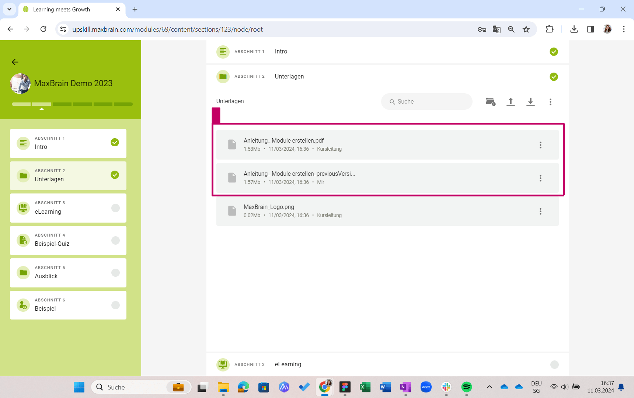This screenshot has width=634, height=398.
Task: Click the Suche field in Unterlagen
Action: click(427, 101)
